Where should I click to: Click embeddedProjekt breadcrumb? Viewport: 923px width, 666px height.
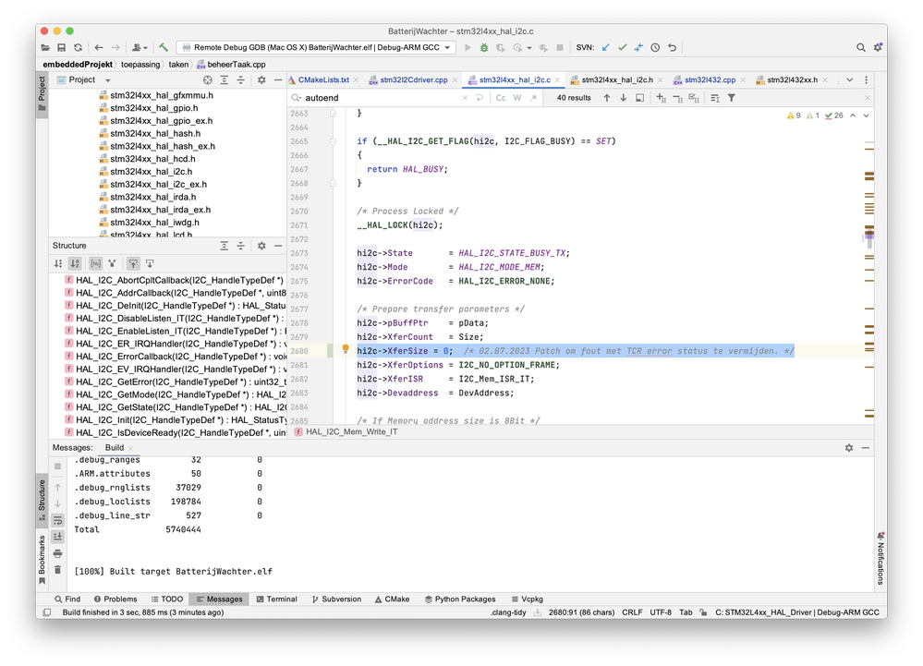78,64
